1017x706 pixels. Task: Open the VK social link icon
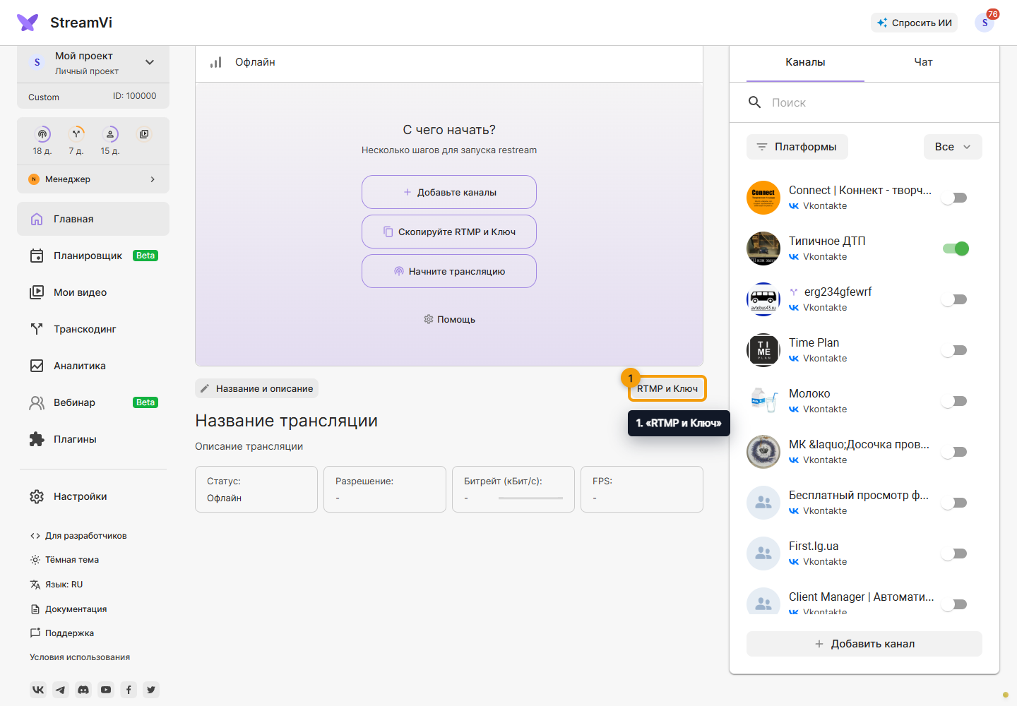coord(38,690)
